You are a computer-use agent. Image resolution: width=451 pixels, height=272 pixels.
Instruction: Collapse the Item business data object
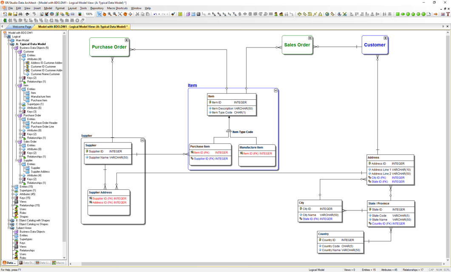275,90
